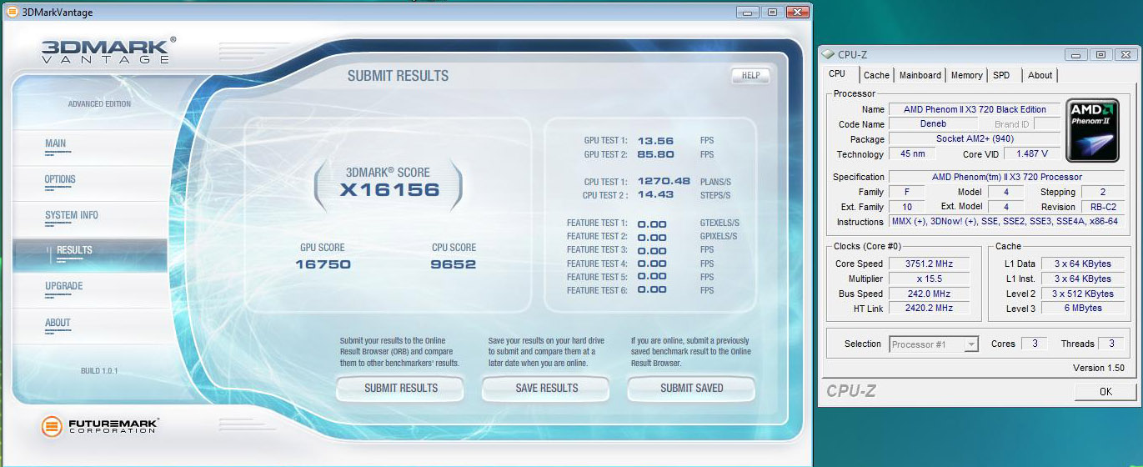The height and width of the screenshot is (467, 1143).
Task: Click GPU Test 1 value 13.56
Action: tap(655, 141)
